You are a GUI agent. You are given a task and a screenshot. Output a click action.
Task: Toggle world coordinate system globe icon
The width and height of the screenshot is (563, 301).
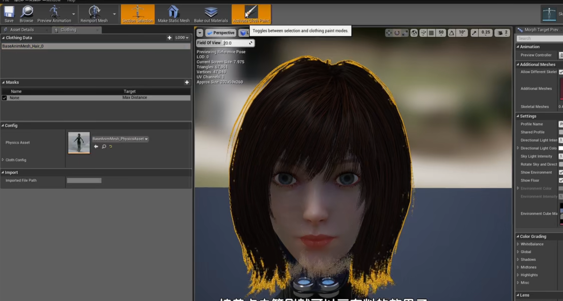tap(414, 33)
